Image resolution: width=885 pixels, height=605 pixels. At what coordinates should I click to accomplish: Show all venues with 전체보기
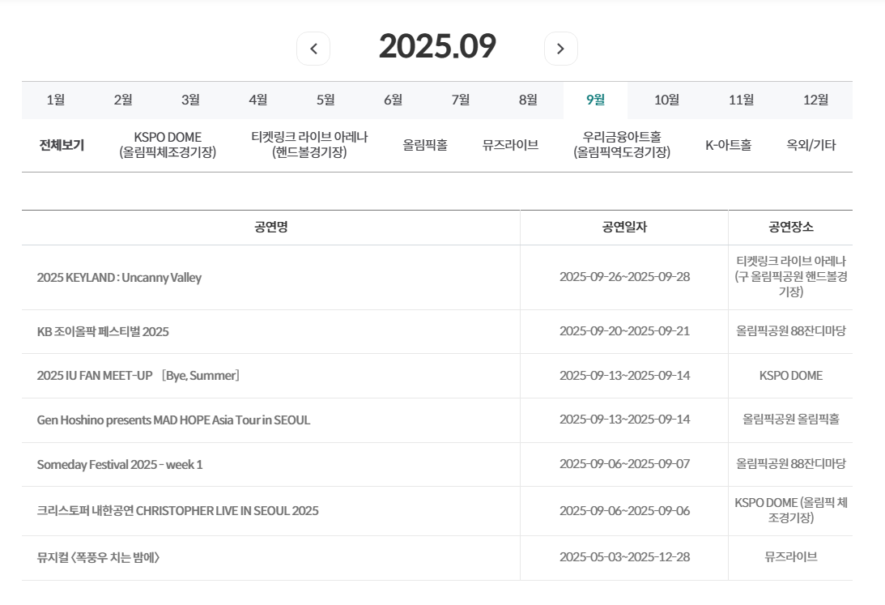62,145
